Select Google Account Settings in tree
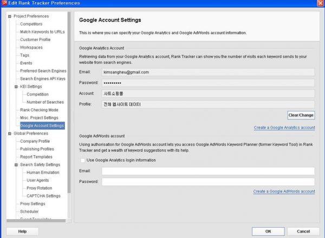The height and width of the screenshot is (238, 325). click(42, 125)
